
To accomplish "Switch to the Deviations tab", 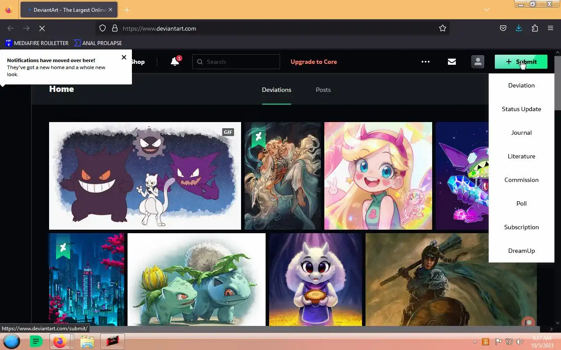I will pos(277,90).
